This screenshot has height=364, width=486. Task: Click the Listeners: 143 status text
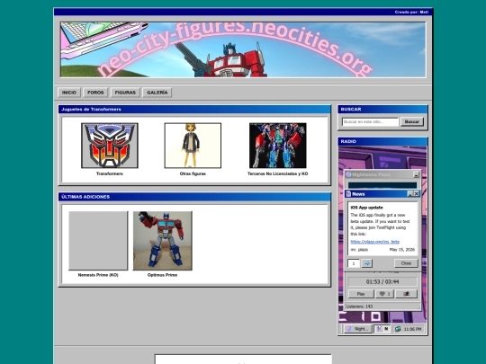(x=359, y=306)
